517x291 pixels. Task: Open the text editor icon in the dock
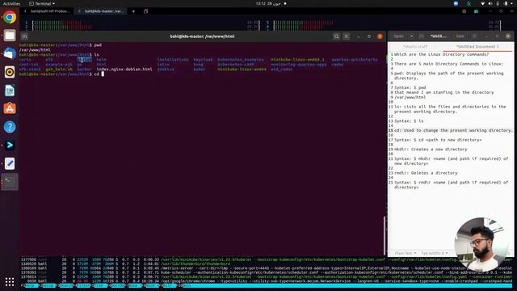[10, 163]
